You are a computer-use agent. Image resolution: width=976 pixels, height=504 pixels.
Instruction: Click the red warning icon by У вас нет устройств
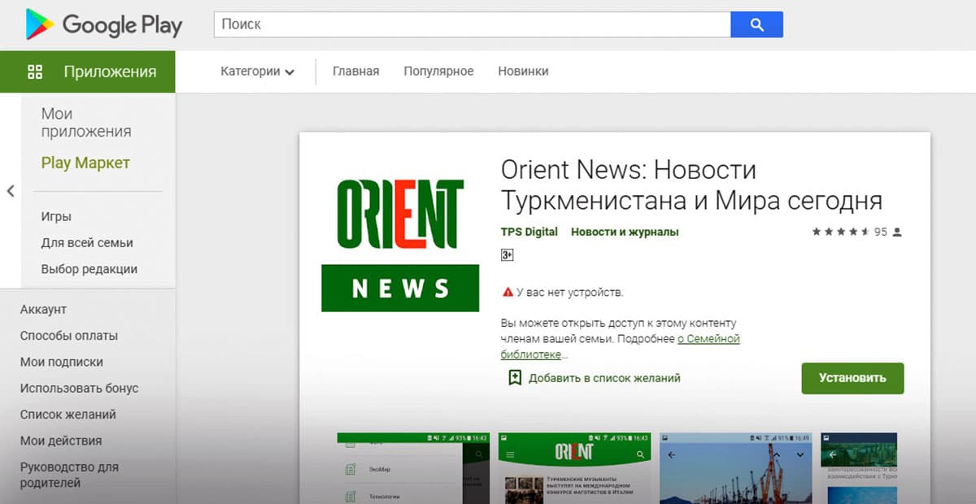pyautogui.click(x=508, y=292)
